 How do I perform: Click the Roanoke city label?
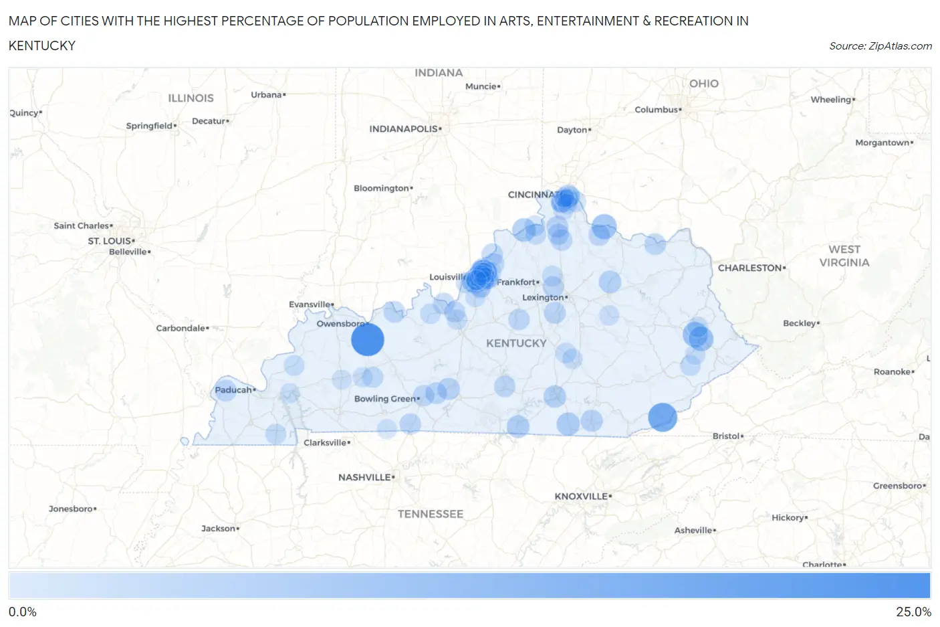click(x=893, y=372)
